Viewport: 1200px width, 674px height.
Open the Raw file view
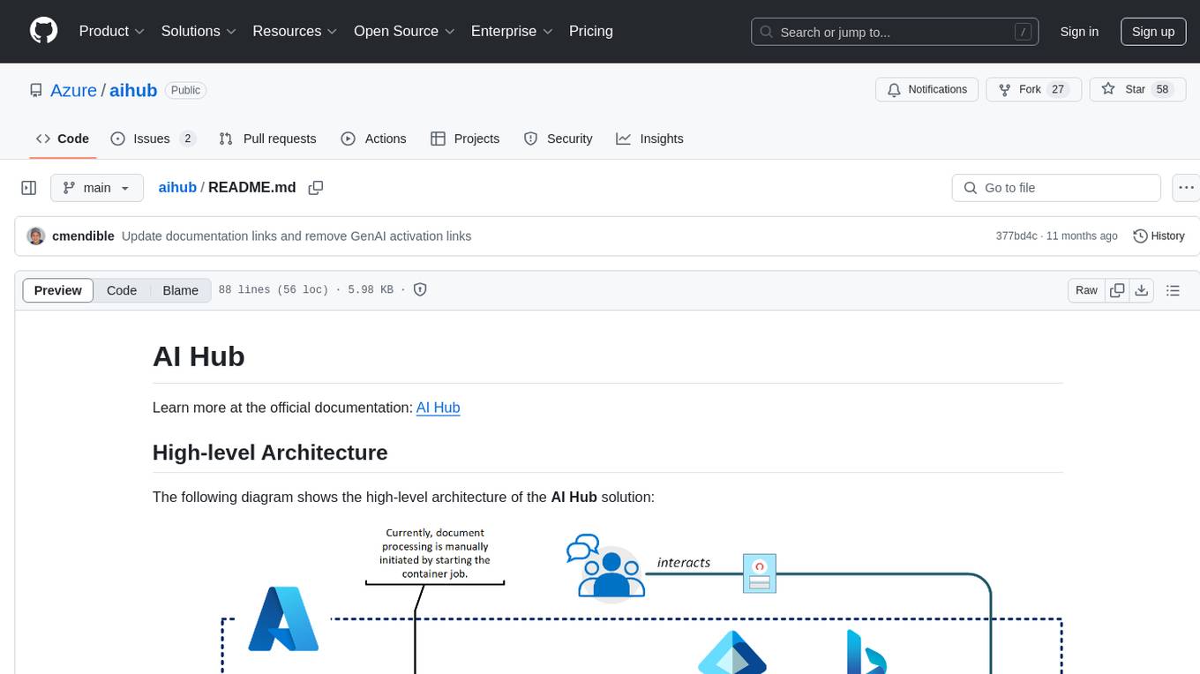(x=1086, y=290)
